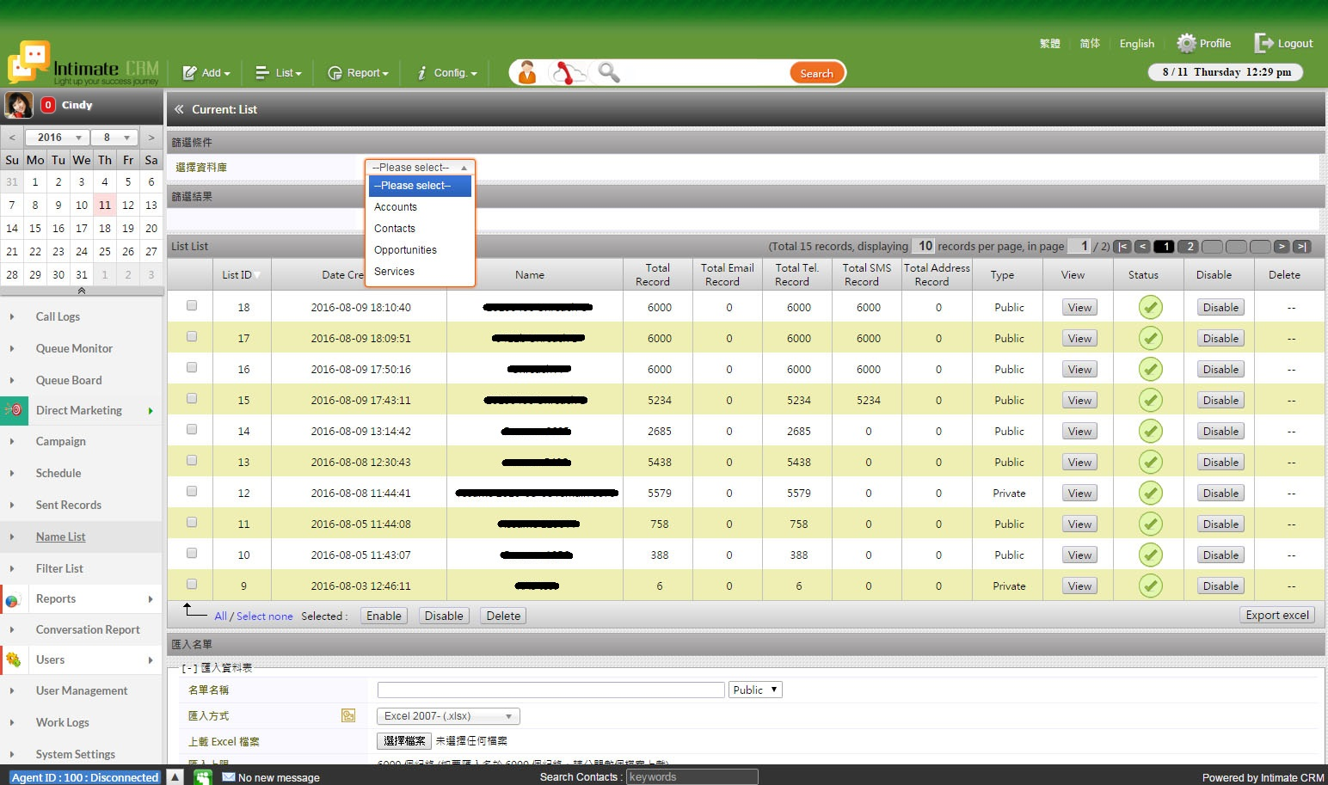The image size is (1328, 785).
Task: Click the Select none link
Action: tap(264, 616)
